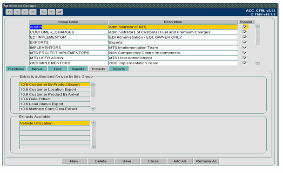Click 'Administrator of MTS' description field
This screenshot has width=283, height=173.
[x=173, y=27]
